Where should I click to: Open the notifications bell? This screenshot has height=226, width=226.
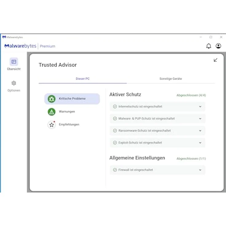208,46
